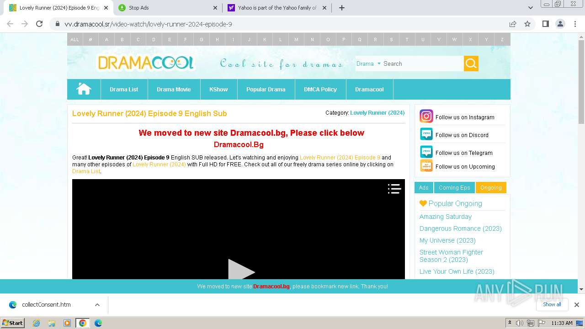The width and height of the screenshot is (585, 329).
Task: Focus the site Search input field
Action: (422, 64)
